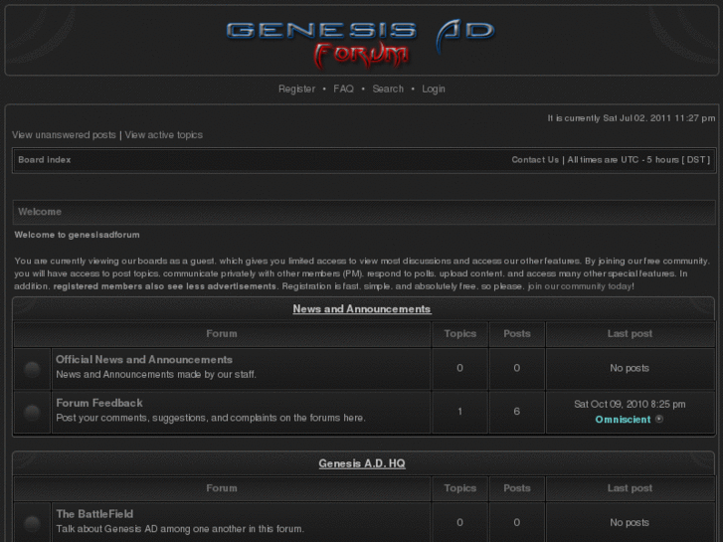
Task: Click the Genesis AD Forum logo banner
Action: (361, 44)
